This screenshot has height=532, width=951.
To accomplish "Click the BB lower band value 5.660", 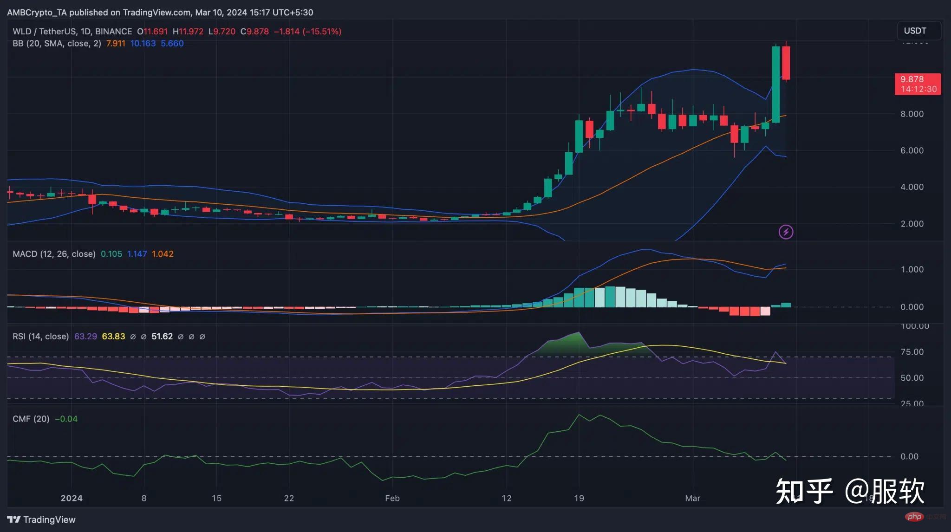I will click(x=172, y=43).
